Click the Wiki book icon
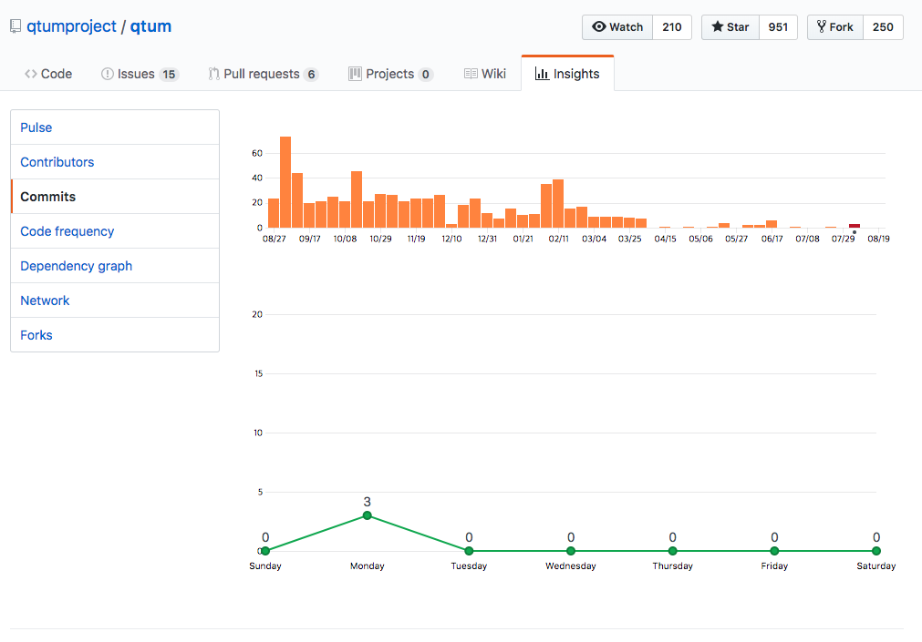922x642 pixels. coord(471,74)
